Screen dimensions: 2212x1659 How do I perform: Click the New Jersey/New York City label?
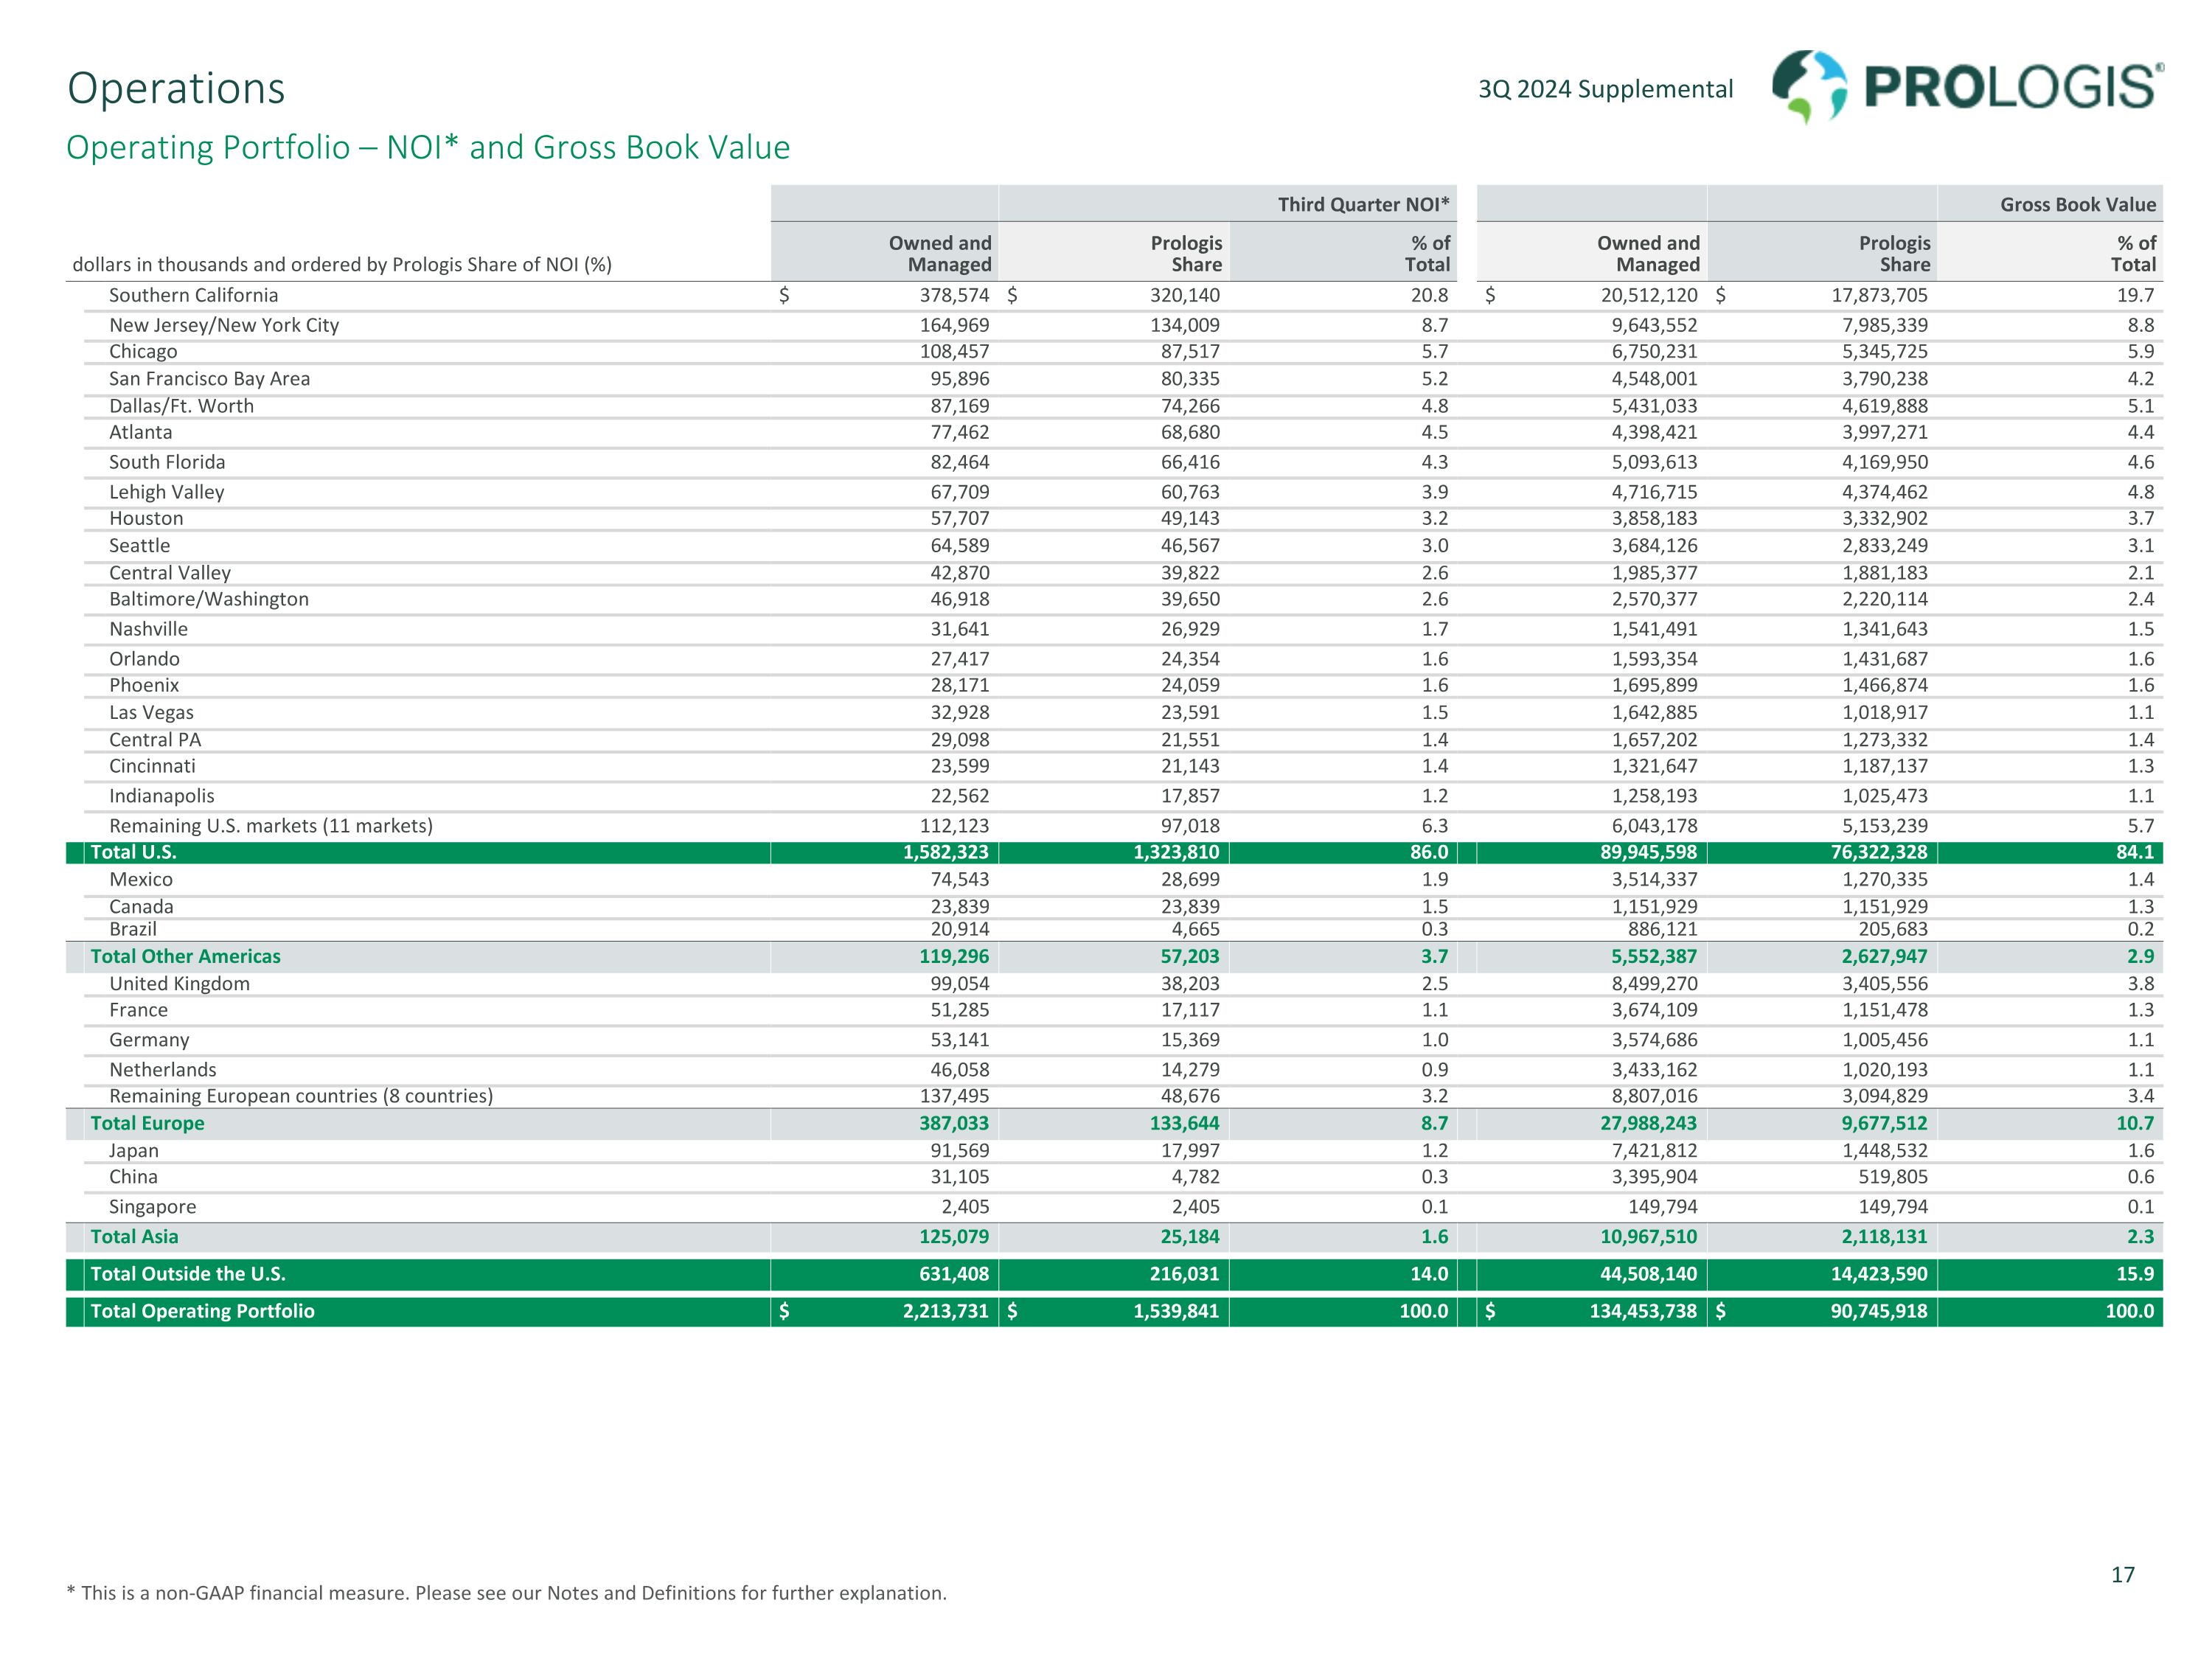pos(224,325)
